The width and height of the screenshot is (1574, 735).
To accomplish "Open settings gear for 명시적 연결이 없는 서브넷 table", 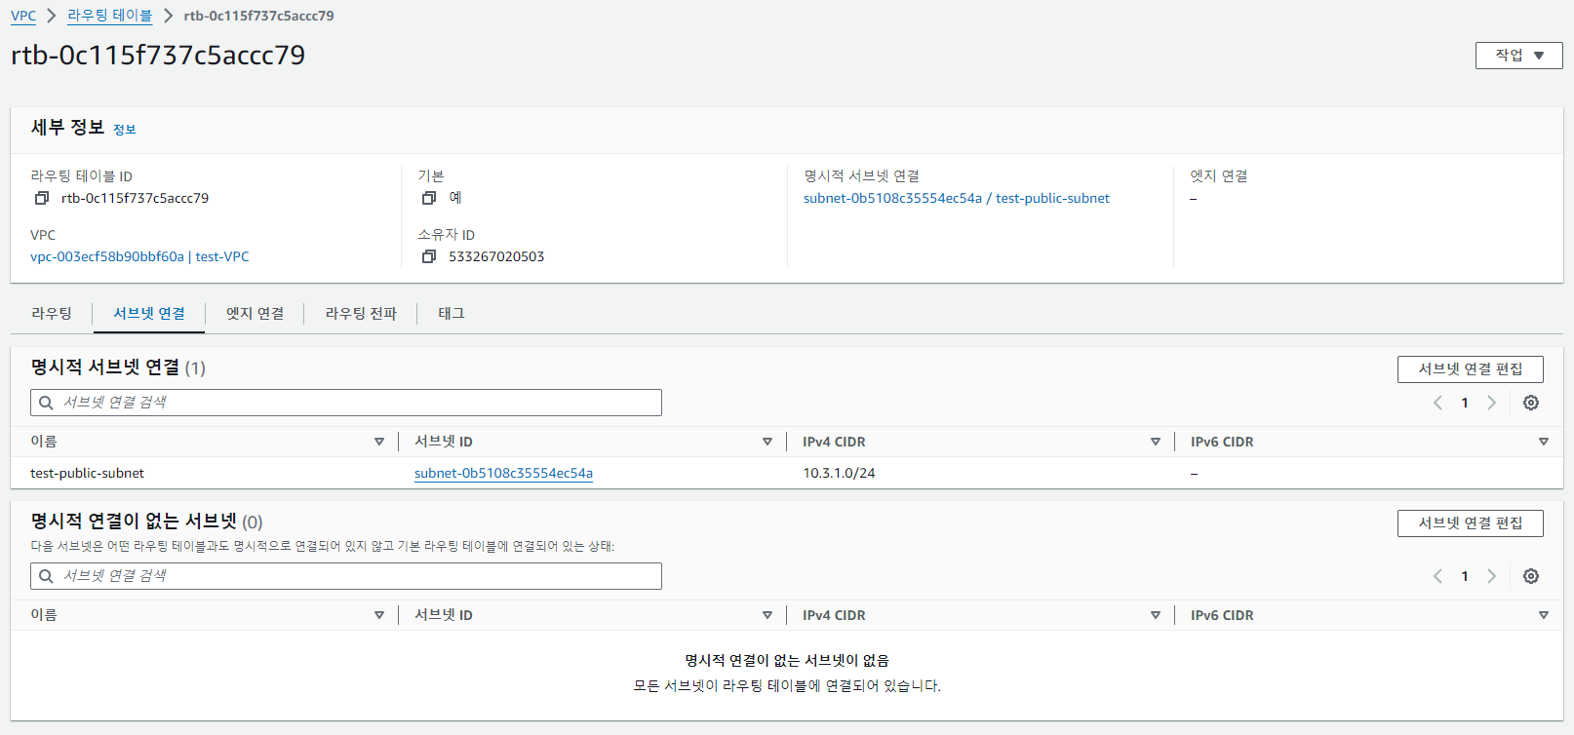I will (x=1531, y=576).
